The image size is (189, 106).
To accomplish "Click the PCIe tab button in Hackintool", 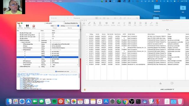I will click(167, 29).
